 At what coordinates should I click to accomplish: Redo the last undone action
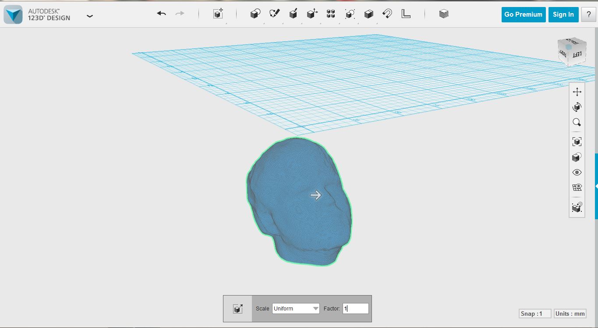[x=180, y=14]
